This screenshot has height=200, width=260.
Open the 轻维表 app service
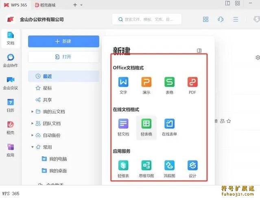pyautogui.click(x=123, y=169)
